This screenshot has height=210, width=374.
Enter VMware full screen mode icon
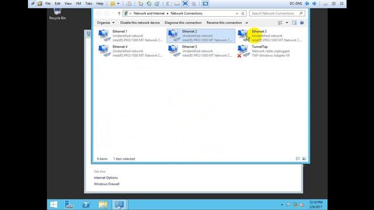(x=185, y=3)
